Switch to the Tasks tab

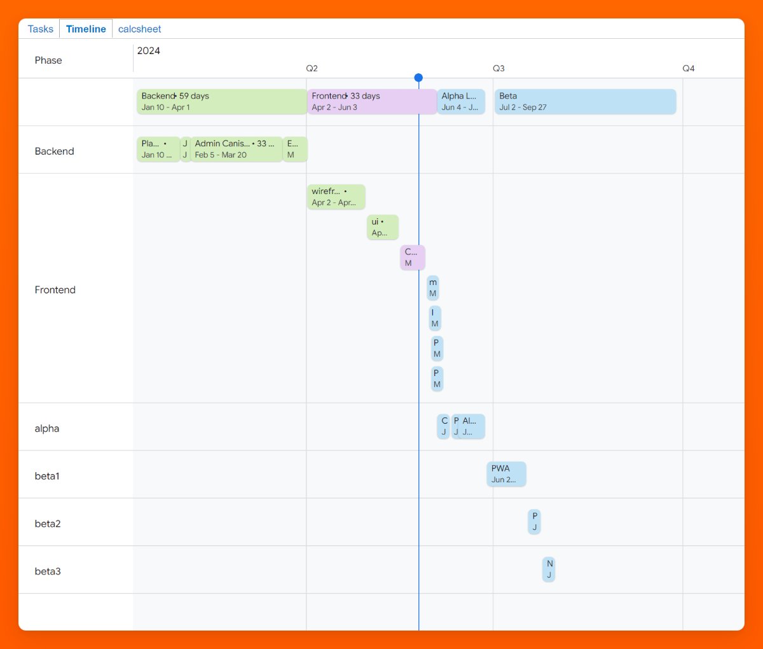[40, 29]
